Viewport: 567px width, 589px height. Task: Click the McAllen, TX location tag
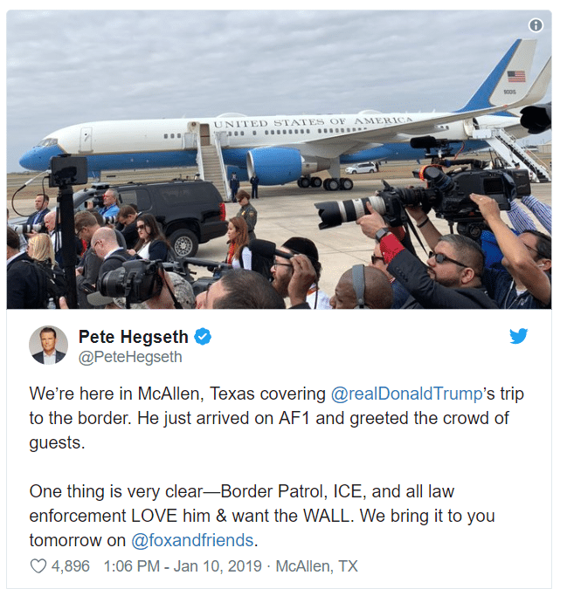point(316,566)
